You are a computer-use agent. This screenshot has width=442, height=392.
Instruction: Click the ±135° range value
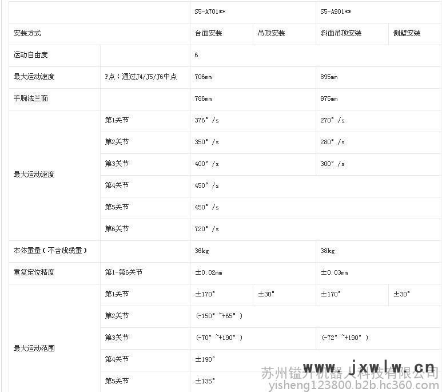click(x=205, y=381)
